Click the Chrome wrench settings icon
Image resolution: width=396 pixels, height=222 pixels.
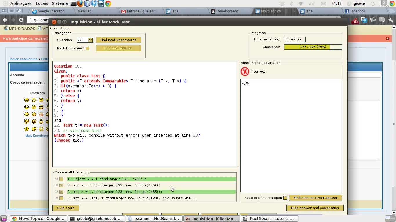(x=391, y=20)
